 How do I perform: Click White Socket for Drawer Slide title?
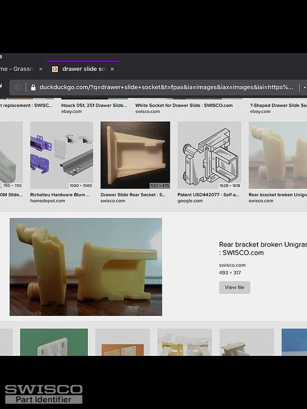click(x=184, y=105)
